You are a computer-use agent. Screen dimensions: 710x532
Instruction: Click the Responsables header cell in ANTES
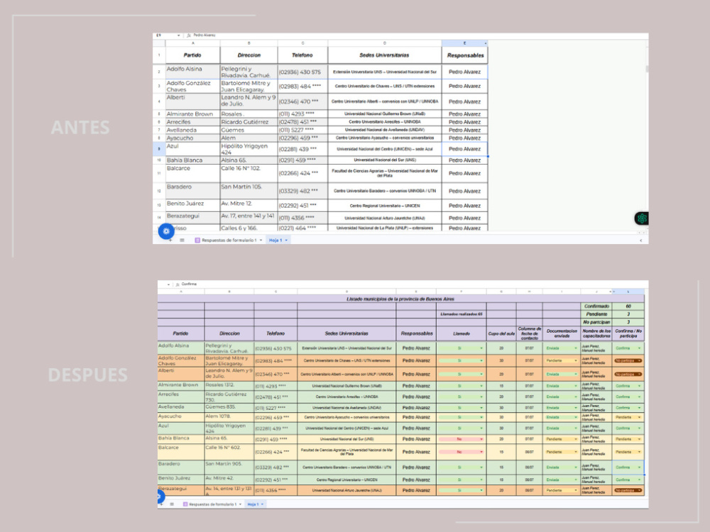coord(465,55)
